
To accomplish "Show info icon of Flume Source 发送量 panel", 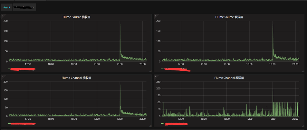I will (x=155, y=15).
